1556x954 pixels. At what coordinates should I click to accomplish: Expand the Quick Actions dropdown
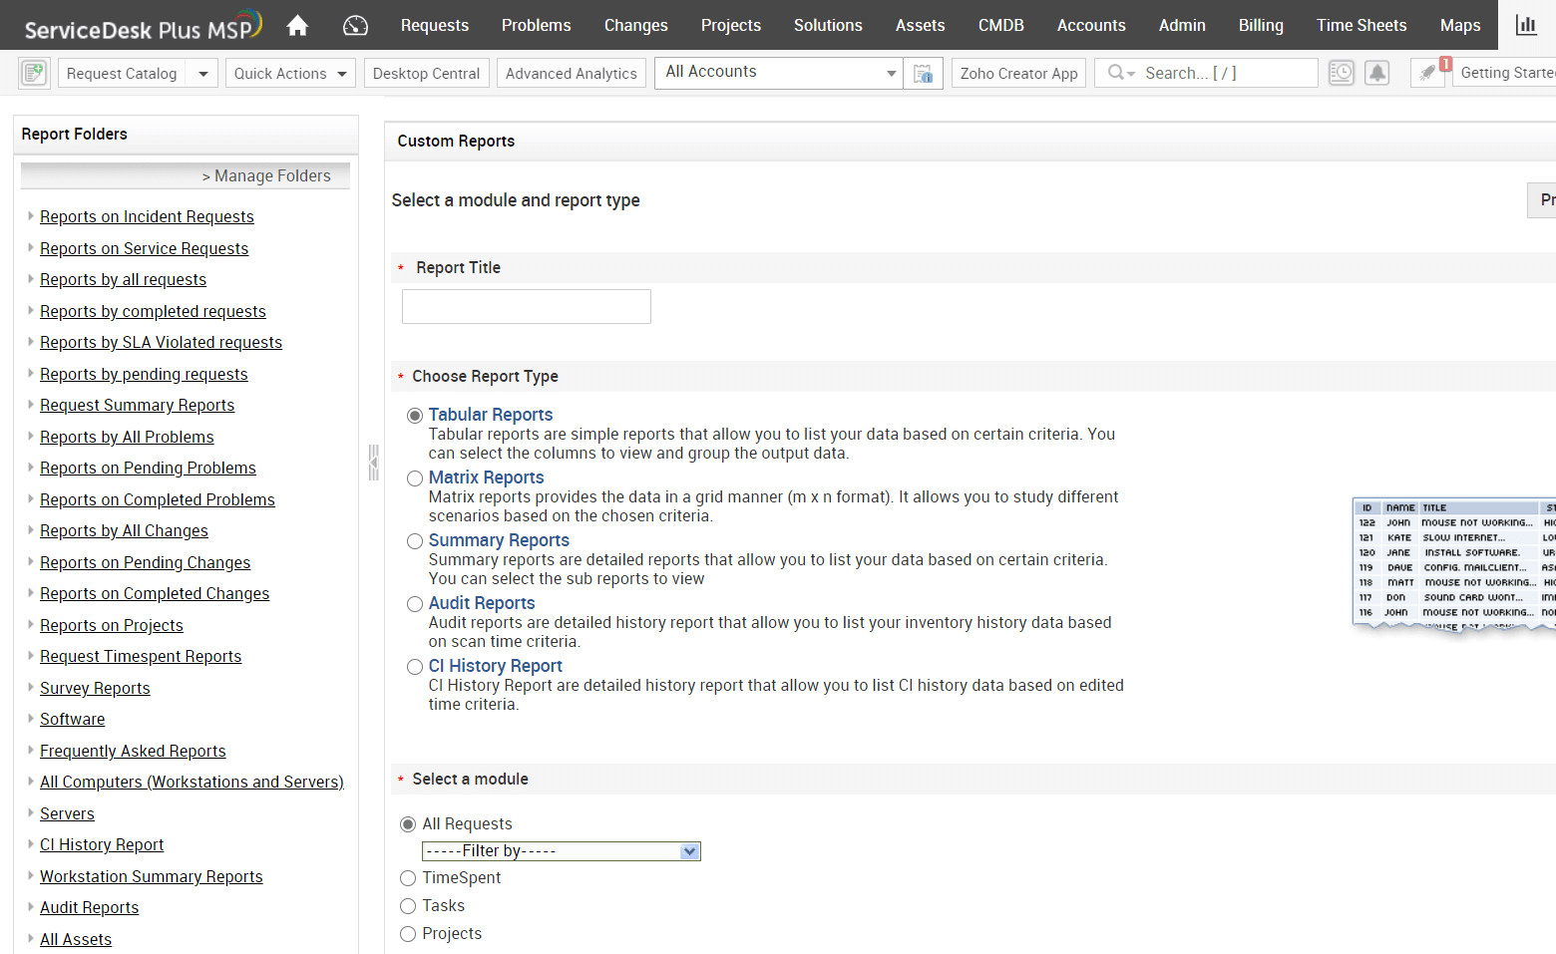290,73
